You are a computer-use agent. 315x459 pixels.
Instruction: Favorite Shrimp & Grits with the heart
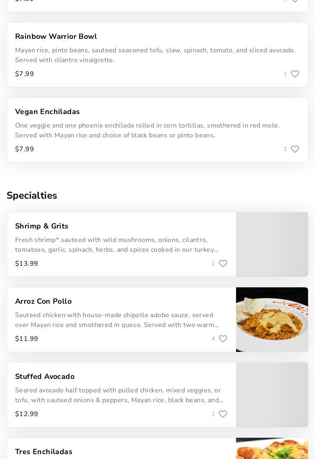[223, 264]
